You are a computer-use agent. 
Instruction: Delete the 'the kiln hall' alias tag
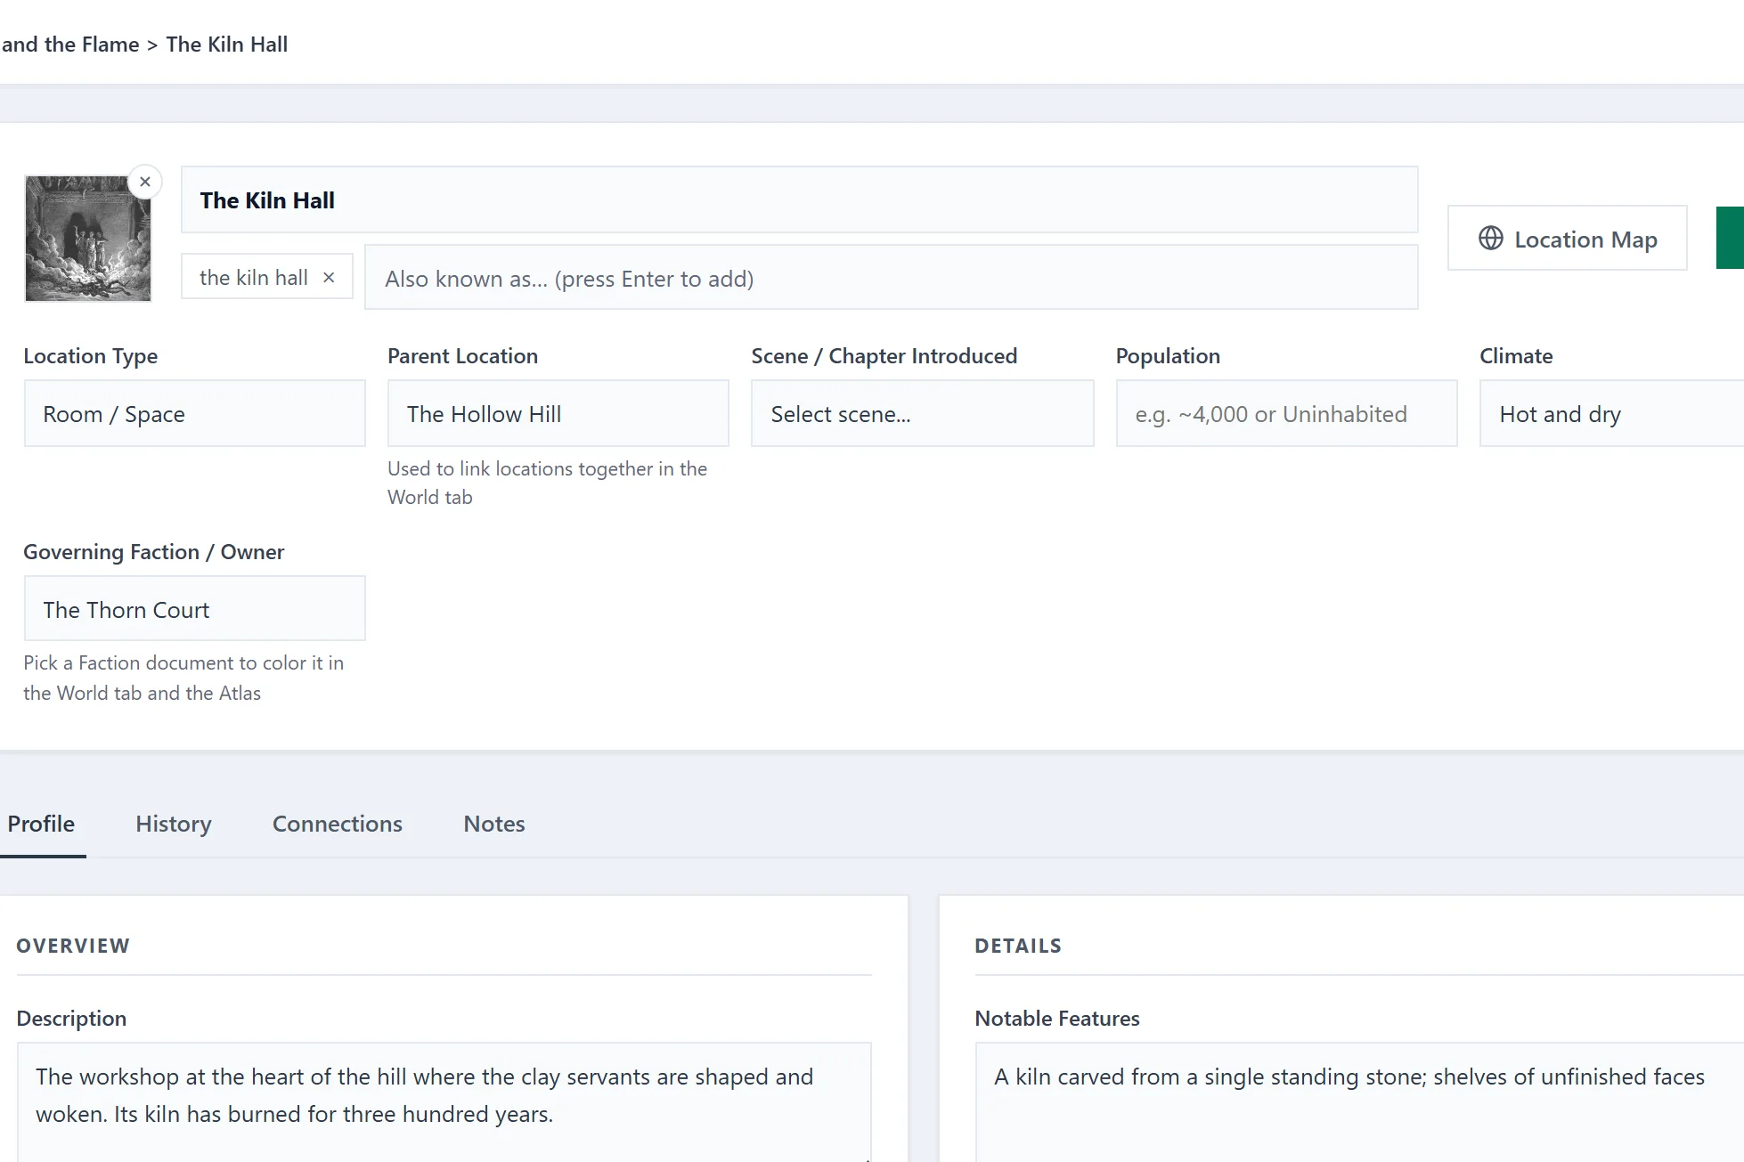click(329, 278)
